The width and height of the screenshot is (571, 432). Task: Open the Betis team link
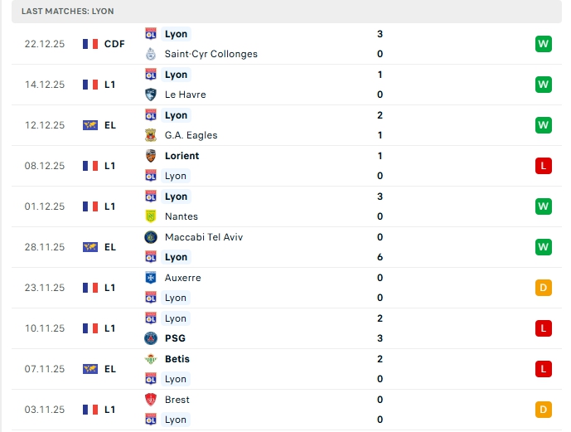coord(177,359)
